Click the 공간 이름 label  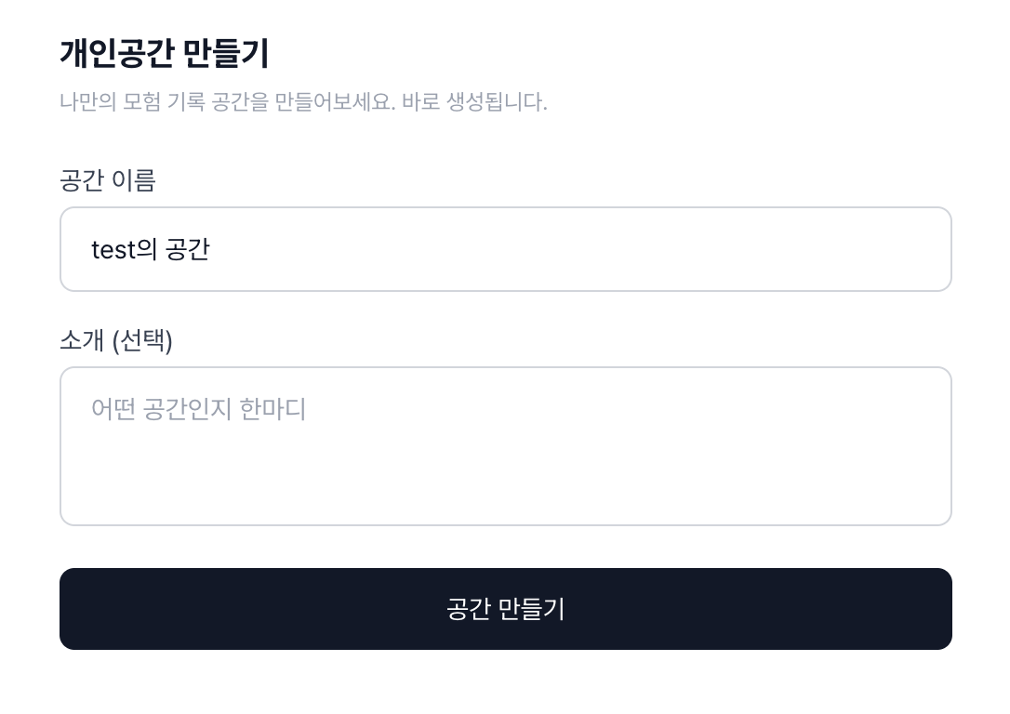107,179
